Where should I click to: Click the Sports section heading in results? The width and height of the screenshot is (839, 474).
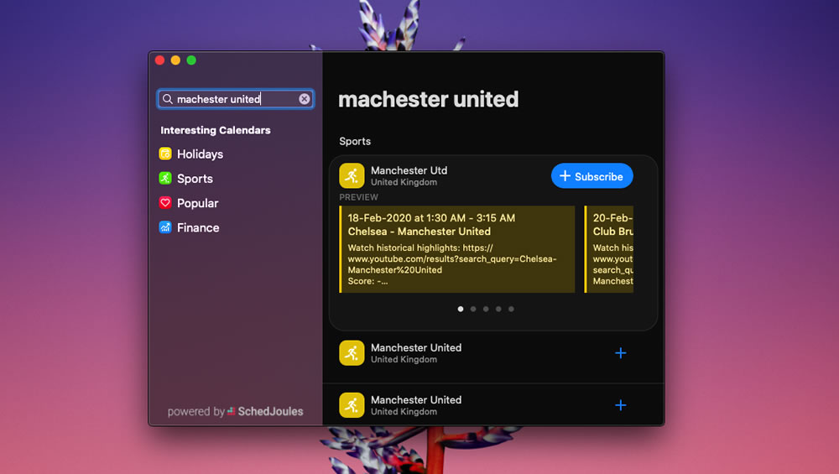[355, 141]
